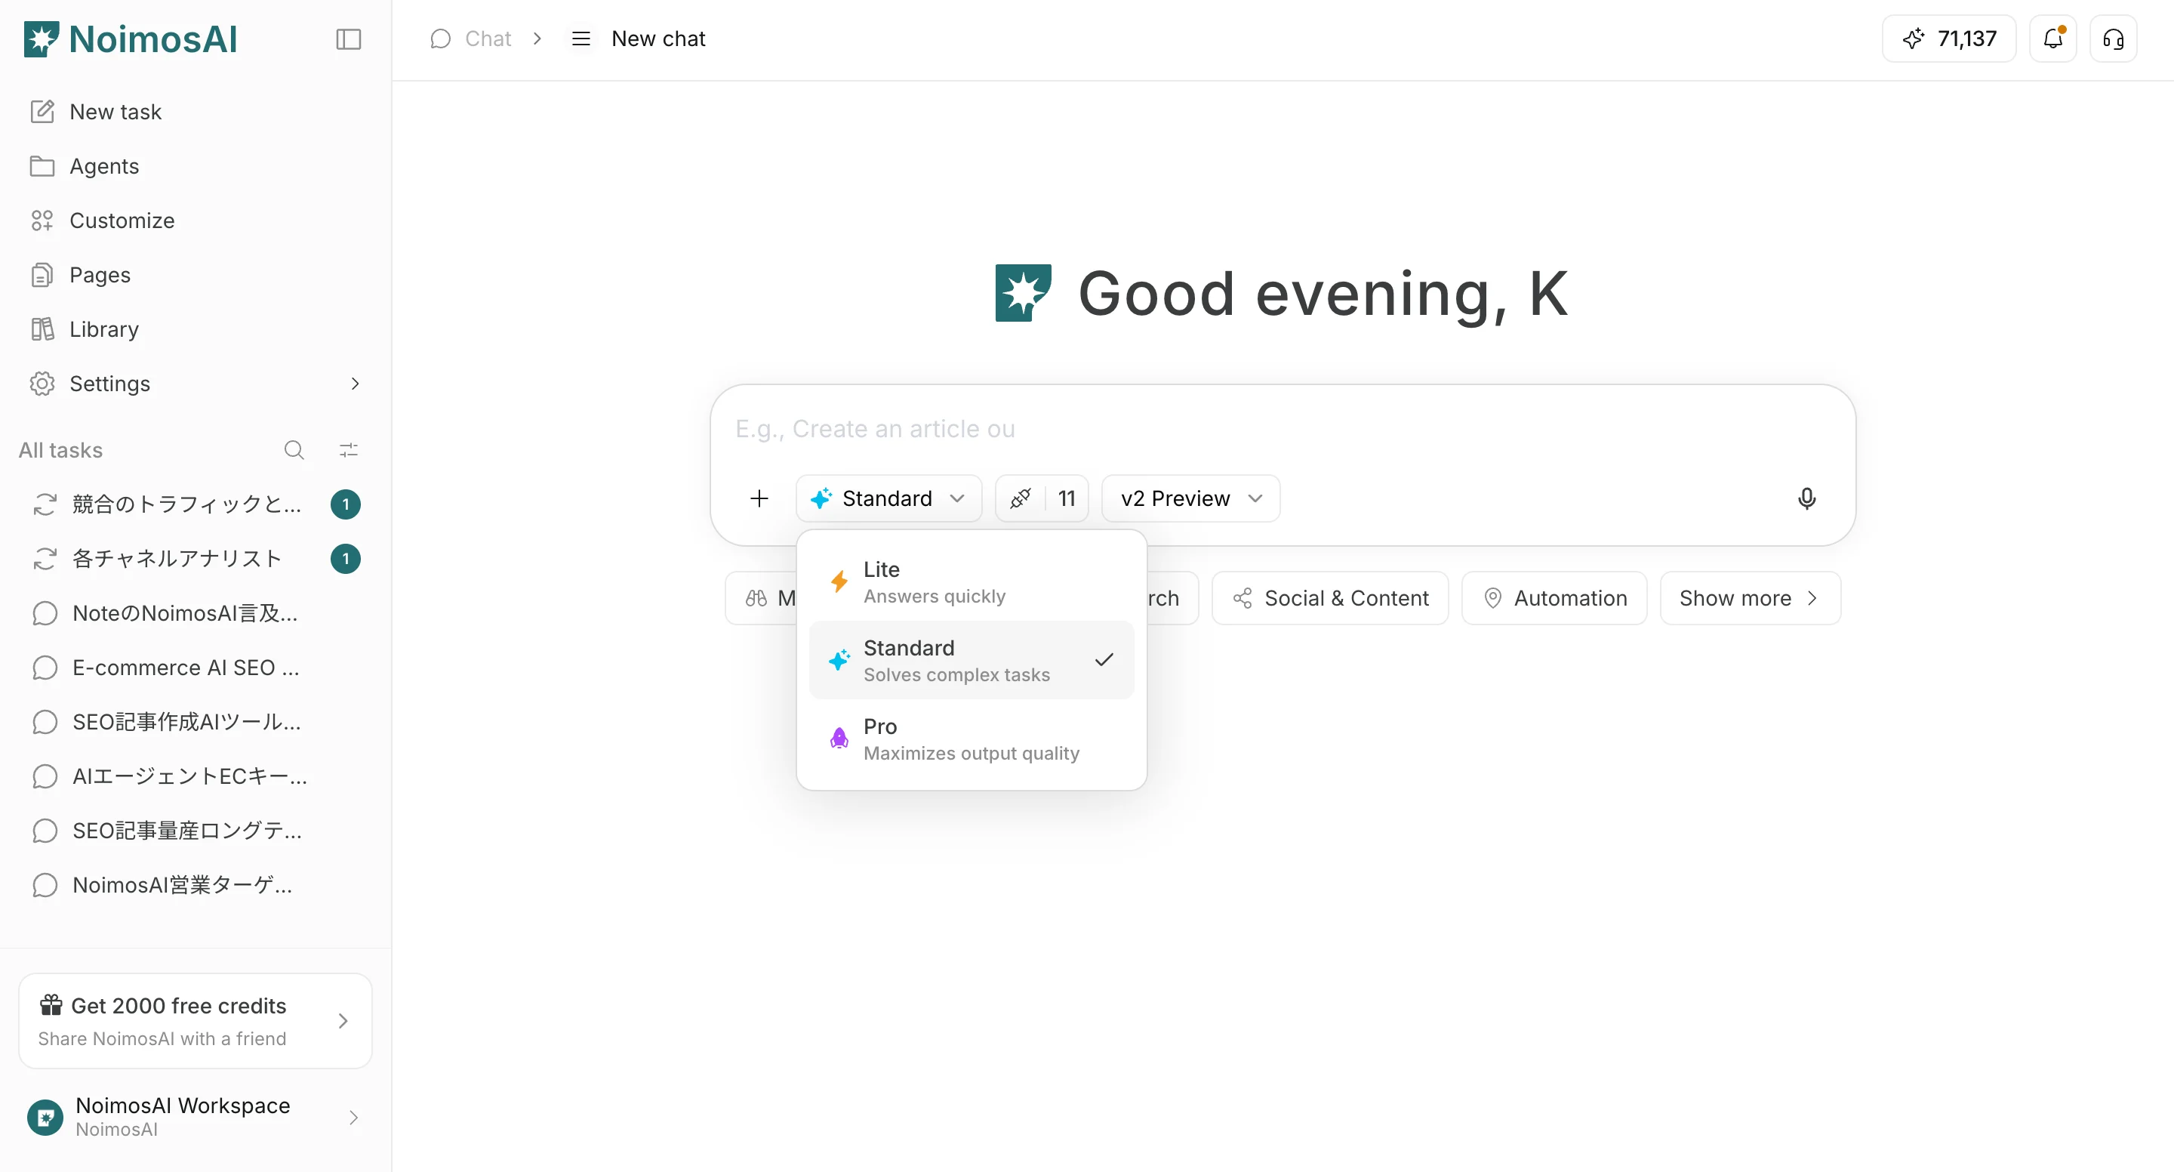Image resolution: width=2174 pixels, height=1172 pixels.
Task: Click Get 2000 free credits card
Action: [x=195, y=1021]
